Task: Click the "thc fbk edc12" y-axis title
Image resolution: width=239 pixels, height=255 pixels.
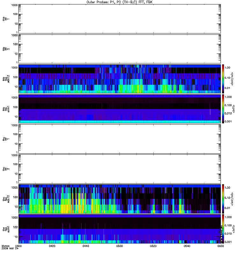Action: 6,199
